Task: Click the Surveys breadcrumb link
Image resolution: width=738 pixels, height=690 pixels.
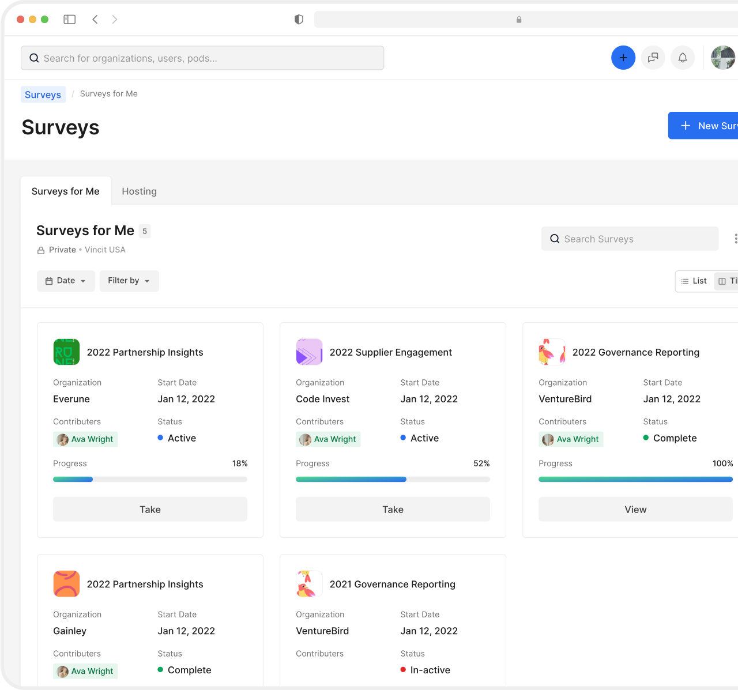Action: (x=43, y=94)
